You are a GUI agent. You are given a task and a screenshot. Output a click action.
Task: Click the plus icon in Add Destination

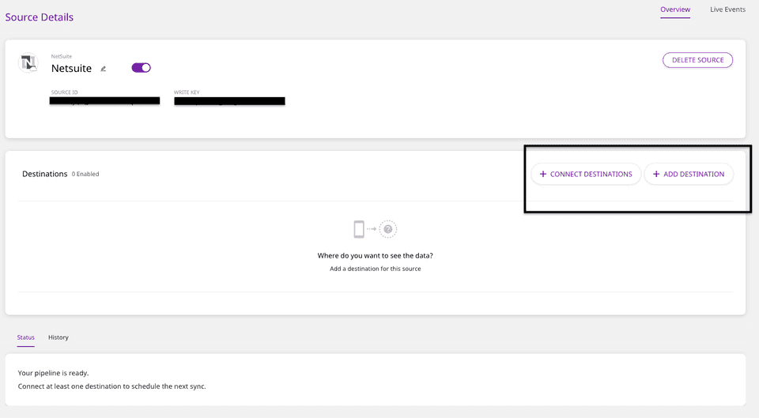656,174
